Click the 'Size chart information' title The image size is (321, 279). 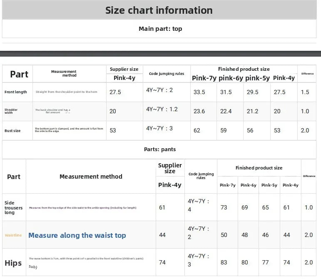159,10
